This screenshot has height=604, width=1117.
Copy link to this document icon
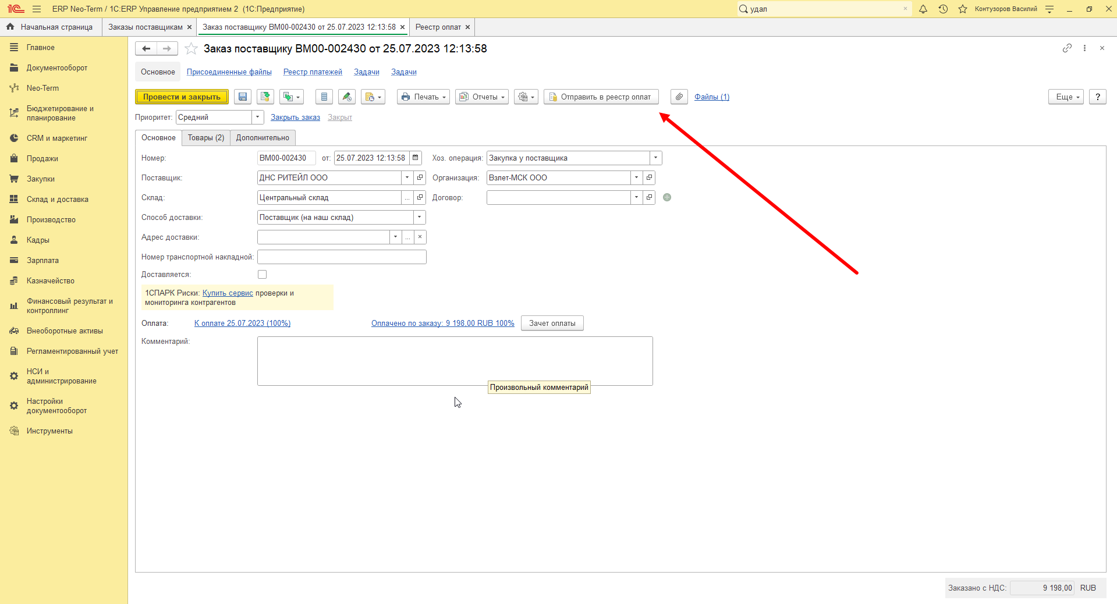[x=1067, y=48]
